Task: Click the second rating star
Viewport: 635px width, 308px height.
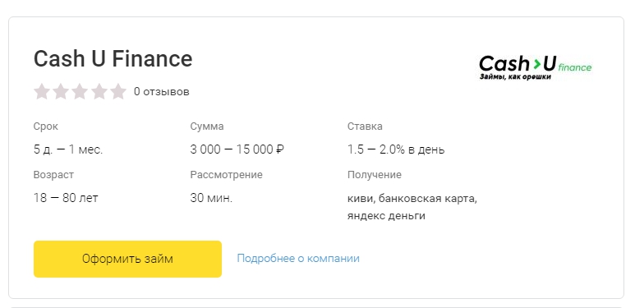Action: pyautogui.click(x=60, y=91)
